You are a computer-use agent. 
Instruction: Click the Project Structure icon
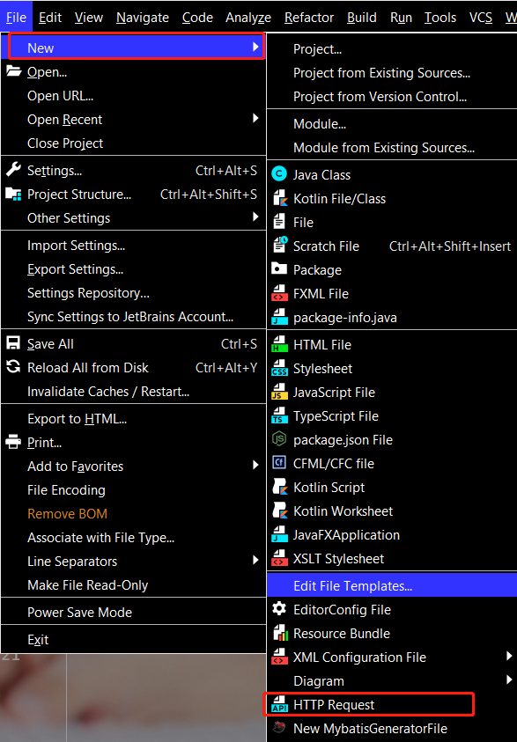(x=13, y=194)
